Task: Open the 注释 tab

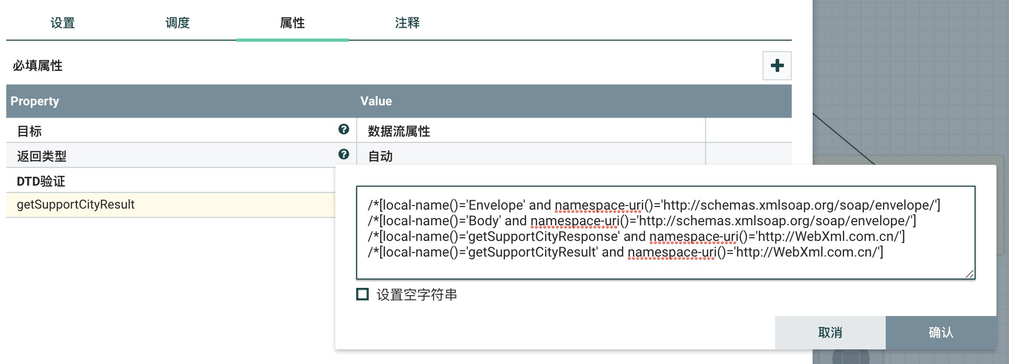Action: coord(407,23)
